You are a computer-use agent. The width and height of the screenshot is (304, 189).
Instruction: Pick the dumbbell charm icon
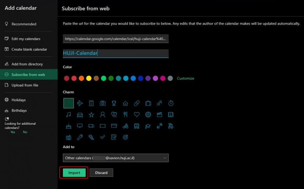coord(160,126)
